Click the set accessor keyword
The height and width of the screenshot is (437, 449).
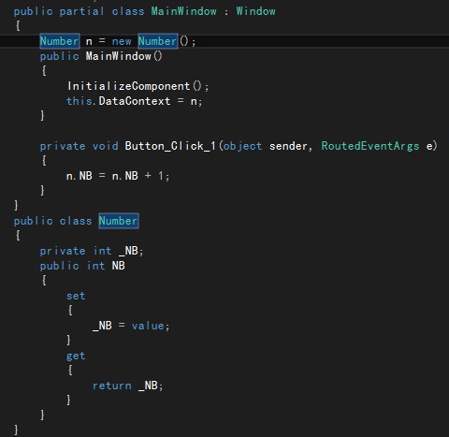click(x=76, y=296)
